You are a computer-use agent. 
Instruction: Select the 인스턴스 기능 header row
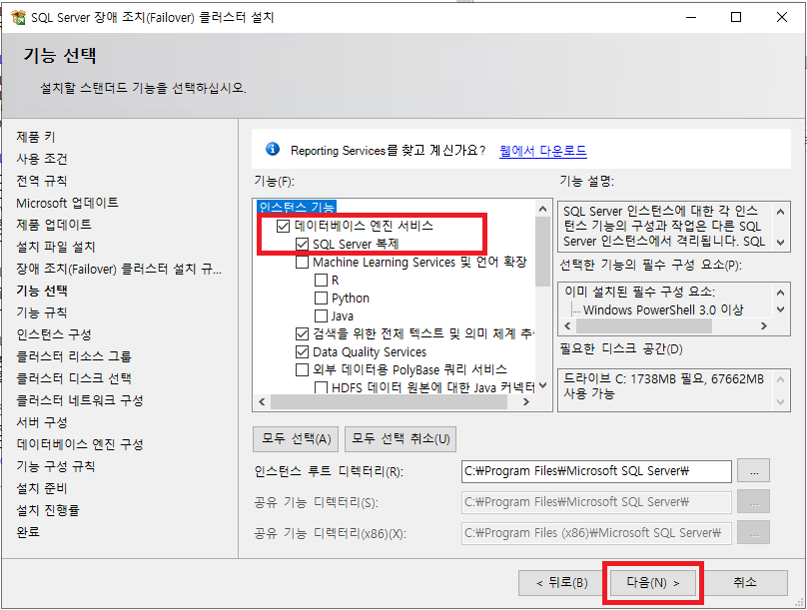(x=297, y=207)
